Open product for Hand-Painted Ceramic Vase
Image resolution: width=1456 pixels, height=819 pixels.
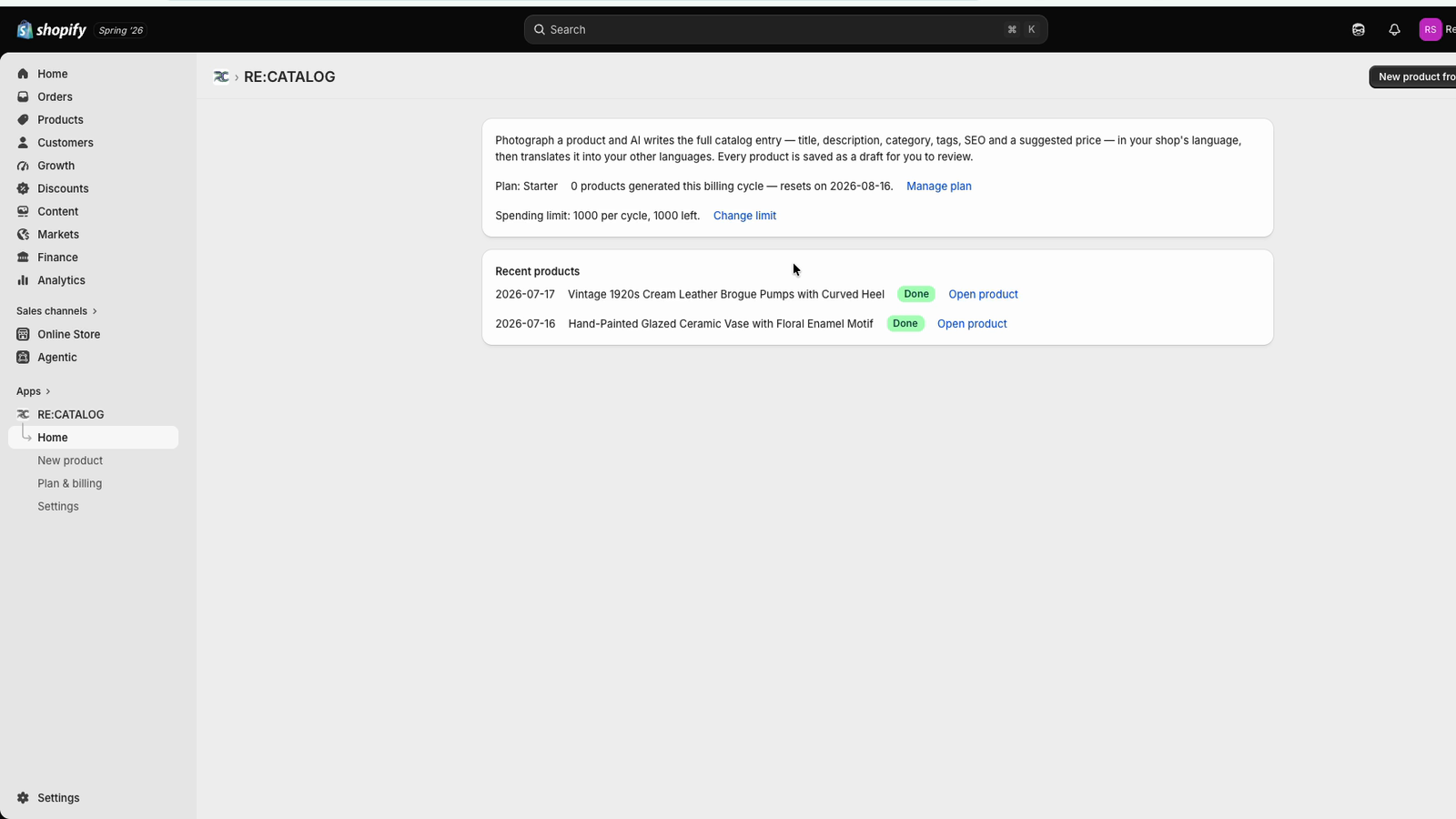(x=972, y=324)
